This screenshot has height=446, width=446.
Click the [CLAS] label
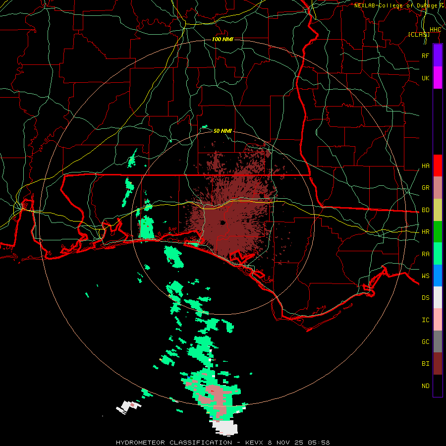pyautogui.click(x=419, y=35)
